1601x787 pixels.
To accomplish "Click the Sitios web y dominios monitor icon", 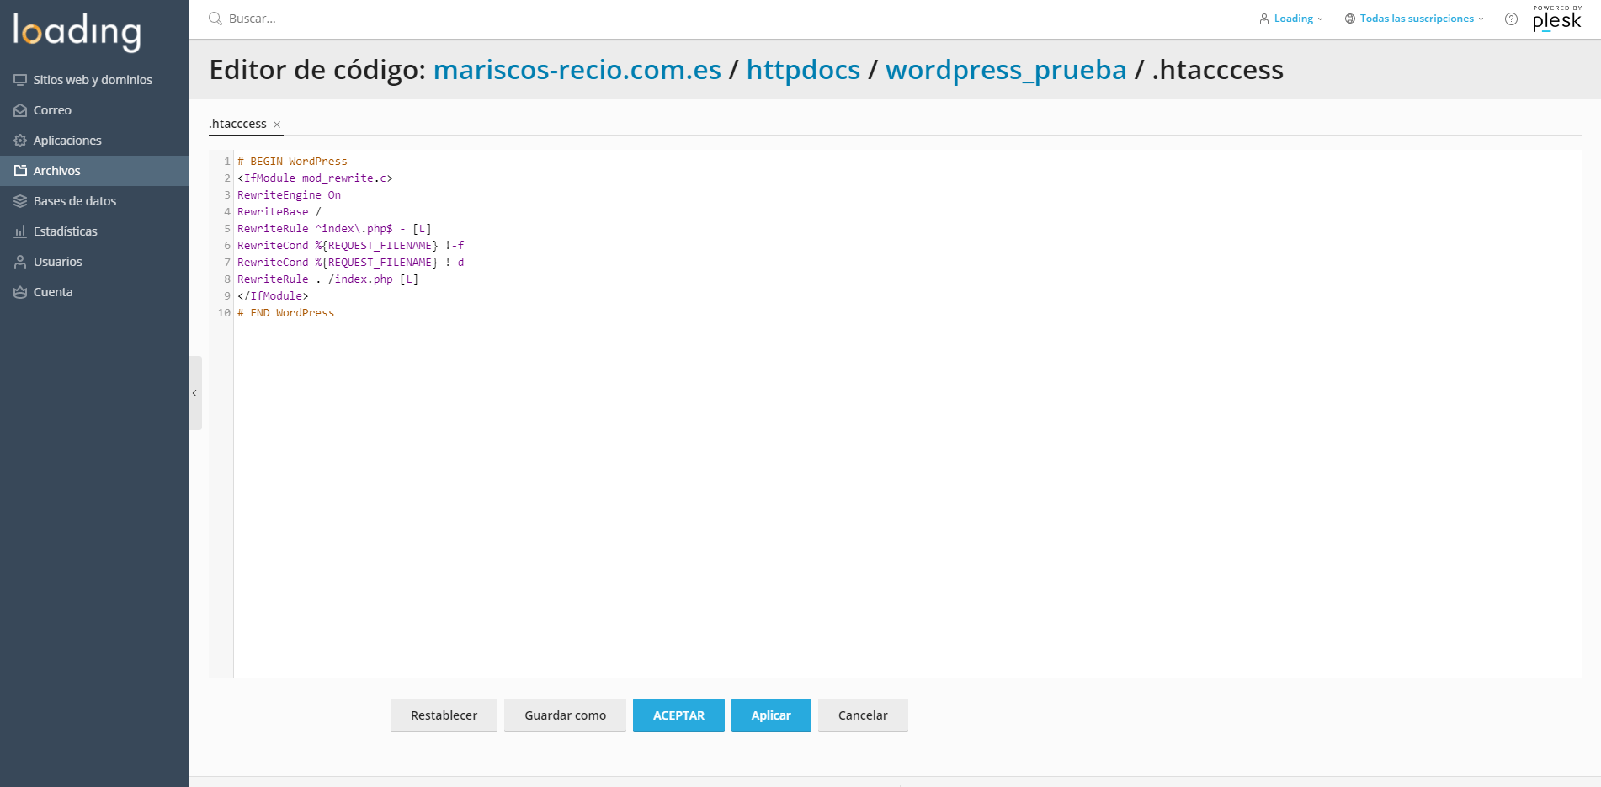I will [20, 80].
